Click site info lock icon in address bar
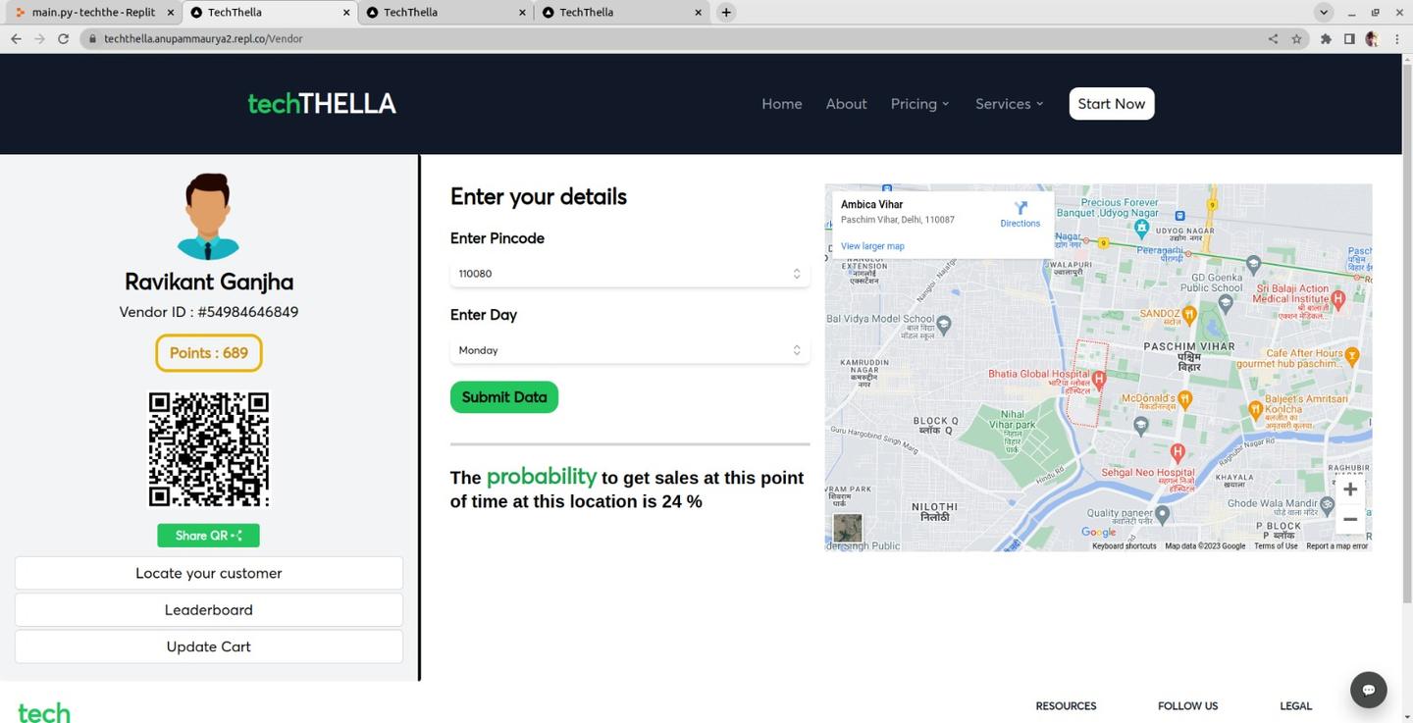 [x=92, y=39]
